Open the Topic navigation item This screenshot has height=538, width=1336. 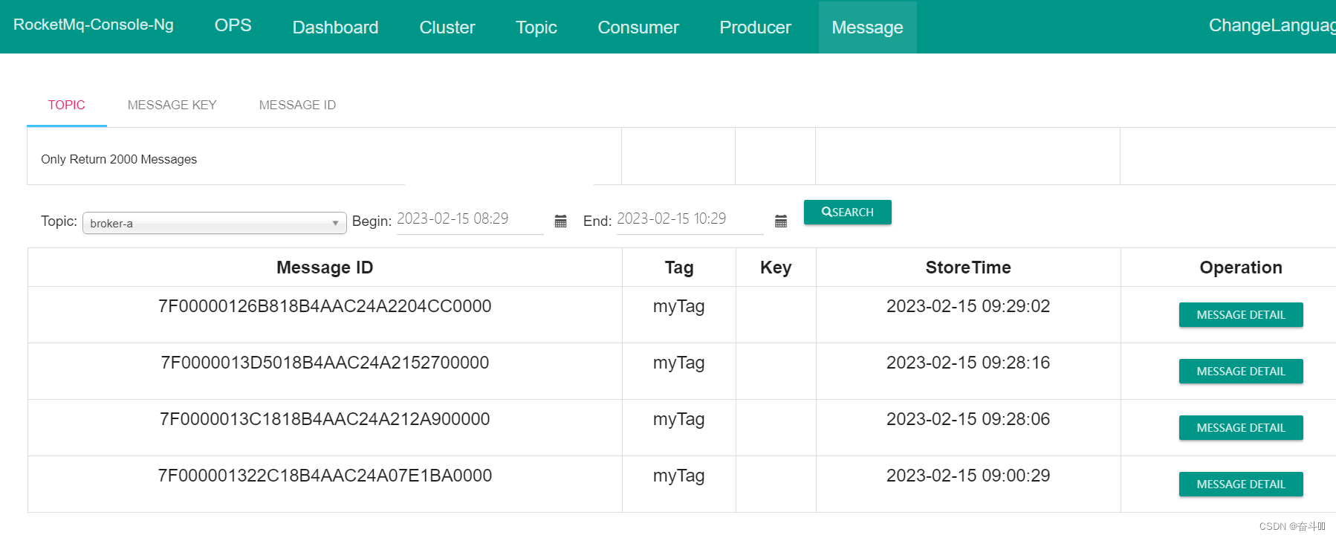[x=536, y=27]
